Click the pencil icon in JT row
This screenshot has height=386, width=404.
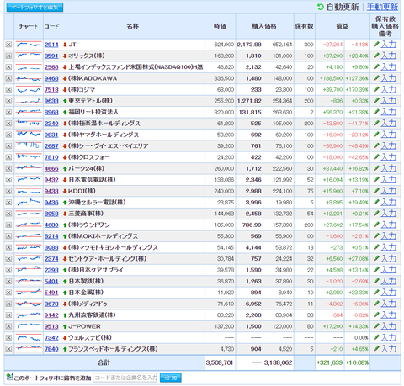(376, 44)
